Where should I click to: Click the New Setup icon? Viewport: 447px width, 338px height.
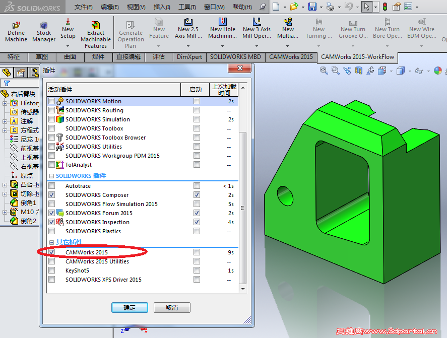pos(68,22)
